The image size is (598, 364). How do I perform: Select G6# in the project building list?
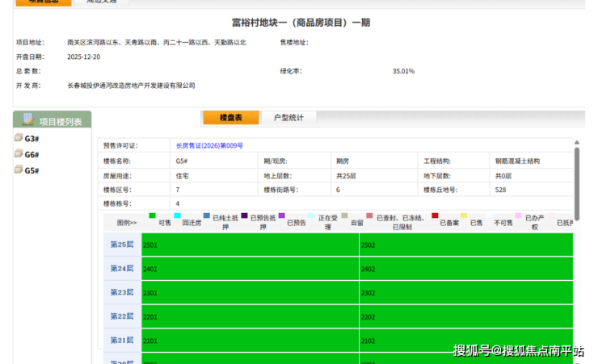(x=32, y=155)
